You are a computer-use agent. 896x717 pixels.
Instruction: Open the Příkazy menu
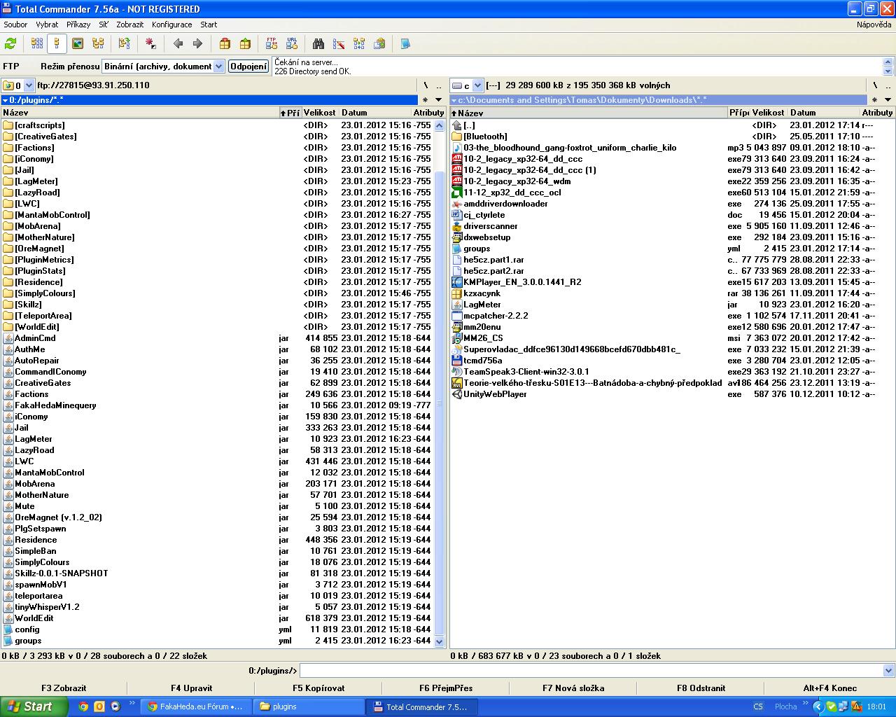[x=78, y=25]
